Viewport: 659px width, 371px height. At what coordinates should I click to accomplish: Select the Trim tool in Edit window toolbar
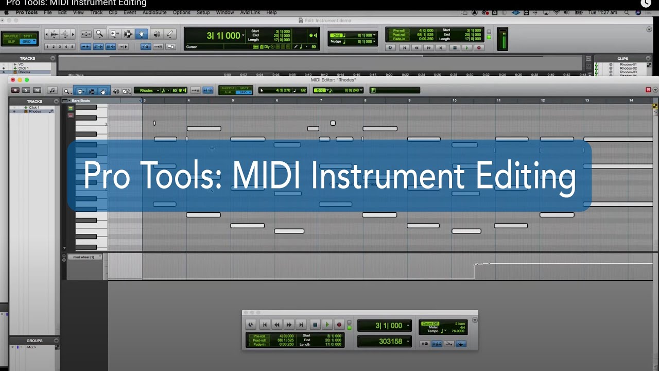point(114,34)
